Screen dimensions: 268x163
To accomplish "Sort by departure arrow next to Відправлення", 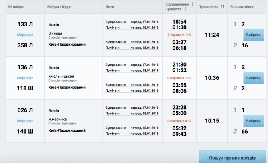I will [x=193, y=4].
